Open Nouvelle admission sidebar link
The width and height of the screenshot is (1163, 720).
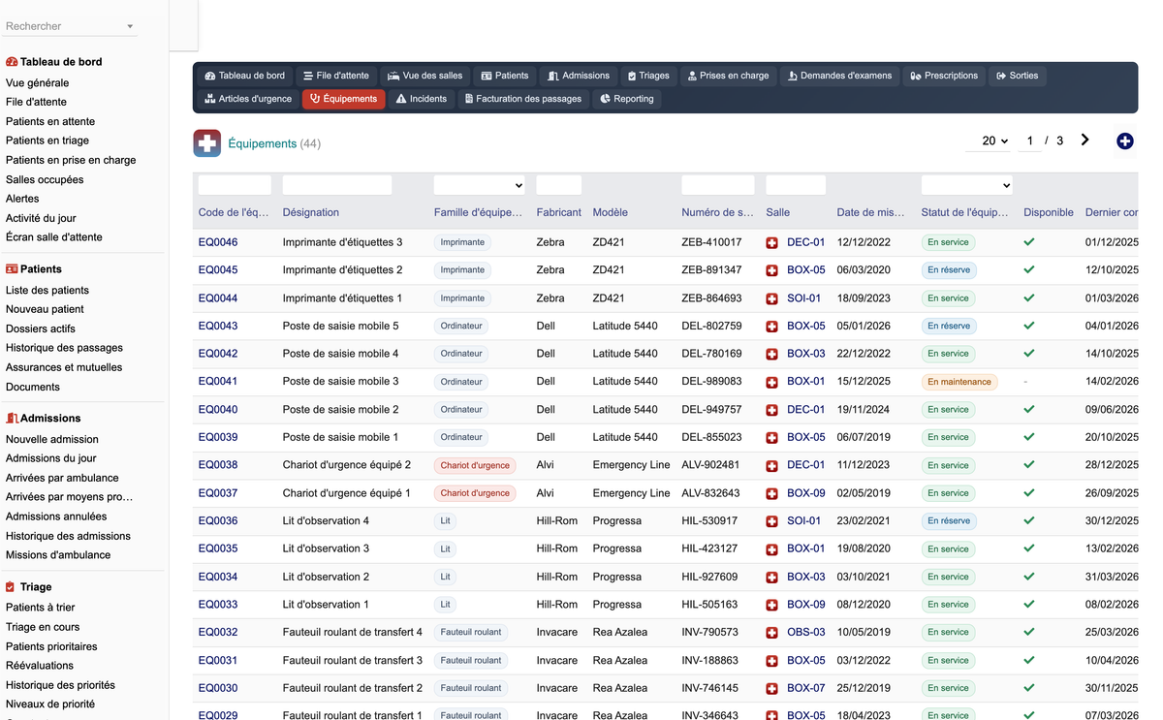(x=52, y=439)
